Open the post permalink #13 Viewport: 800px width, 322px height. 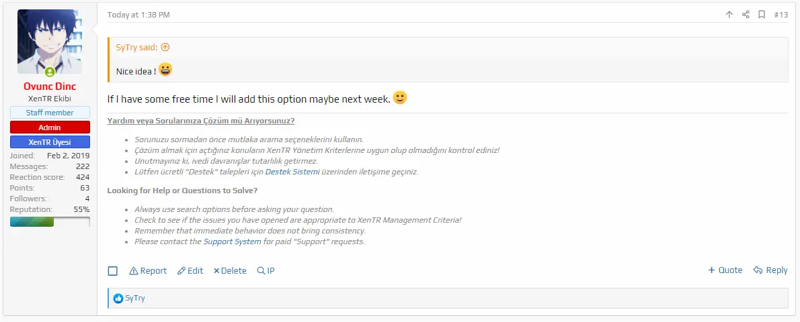pos(781,15)
